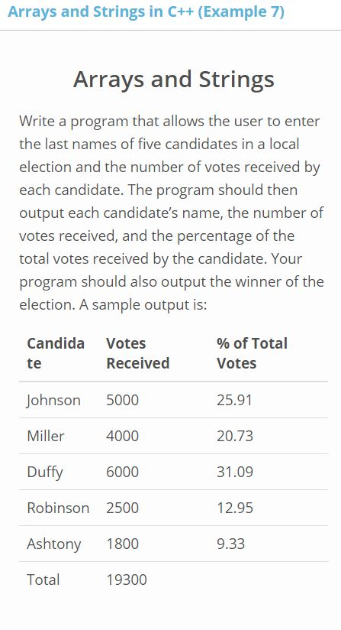Click the problem description paragraph text
This screenshot has width=341, height=630.
pyautogui.click(x=172, y=213)
